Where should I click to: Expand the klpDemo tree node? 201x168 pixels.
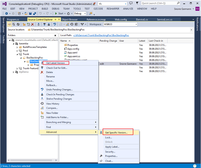[14, 72]
